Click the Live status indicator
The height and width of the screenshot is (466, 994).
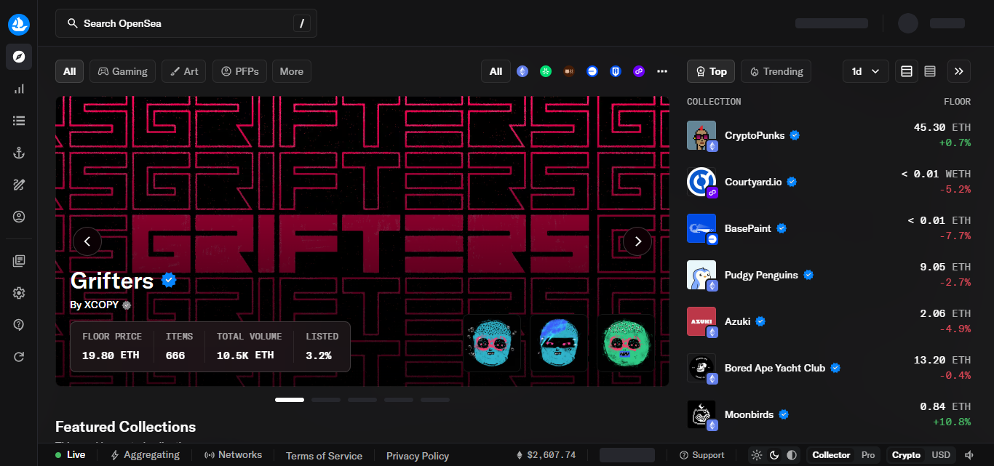(71, 455)
